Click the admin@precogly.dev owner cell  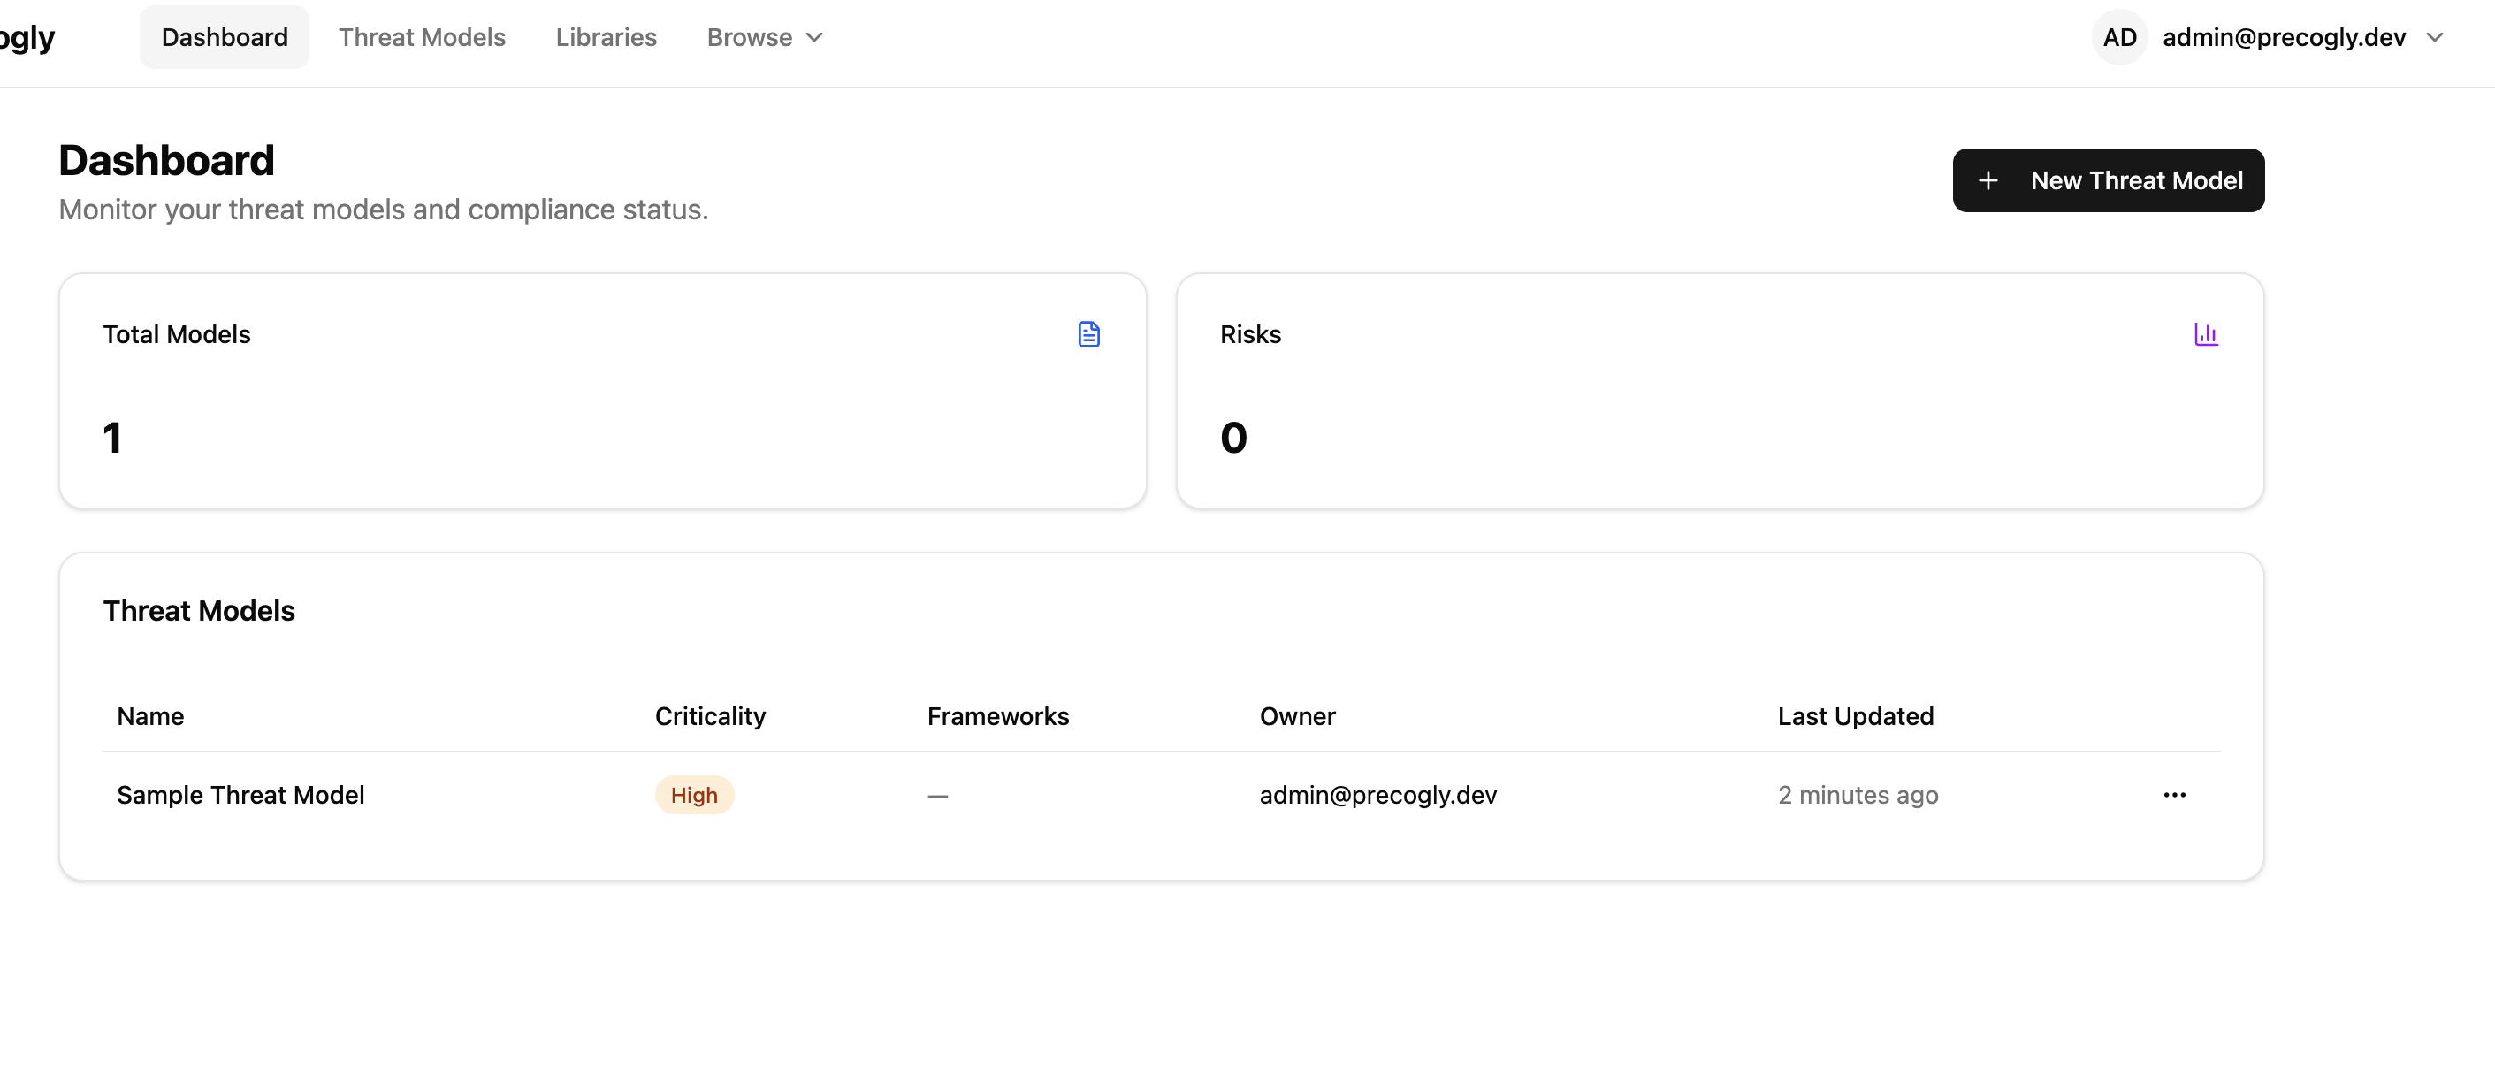click(1377, 794)
